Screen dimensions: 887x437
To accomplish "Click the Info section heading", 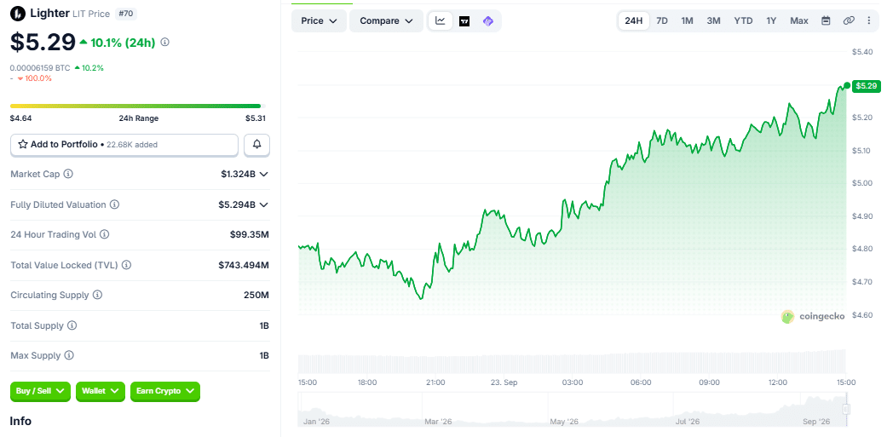I will (20, 421).
